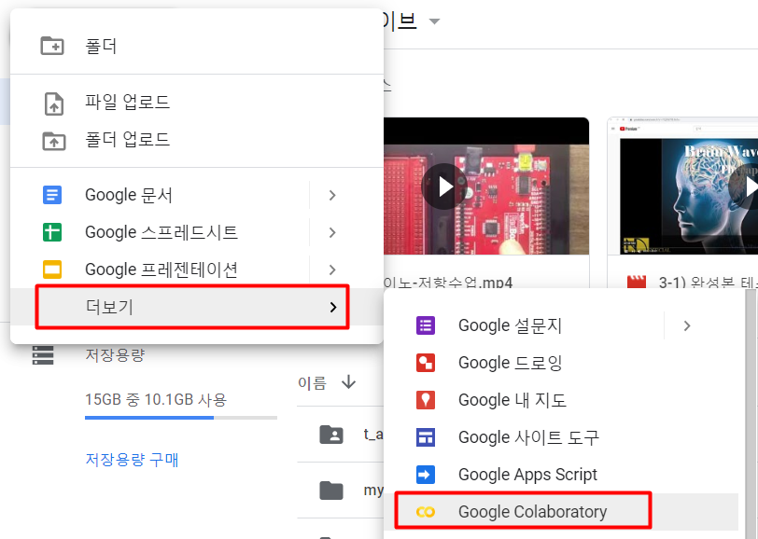This screenshot has height=539, width=758.
Task: Click the shared folder icon beside t_a
Action: coord(331,435)
